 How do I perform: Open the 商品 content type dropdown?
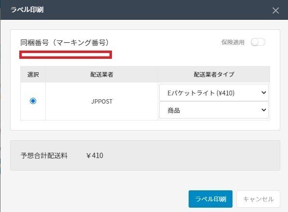point(214,110)
